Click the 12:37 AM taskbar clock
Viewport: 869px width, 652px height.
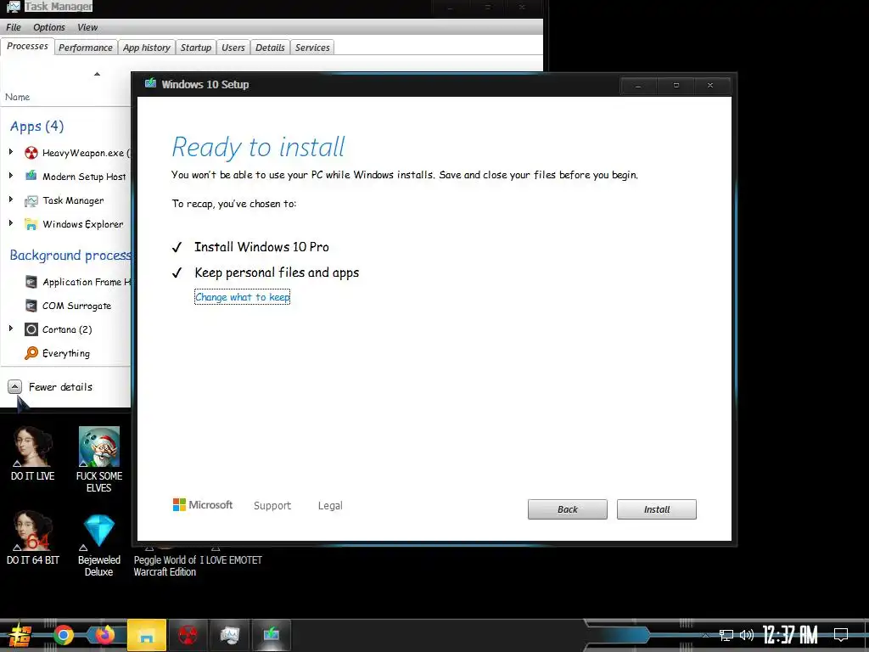pyautogui.click(x=790, y=635)
